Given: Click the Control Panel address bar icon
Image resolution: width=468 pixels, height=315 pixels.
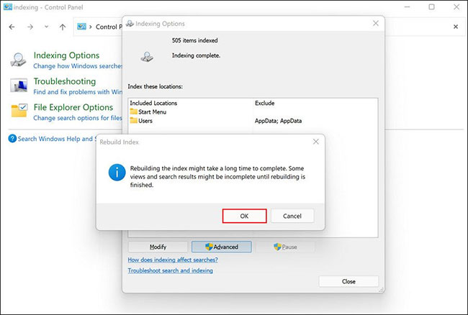Looking at the screenshot, I should pyautogui.click(x=86, y=27).
